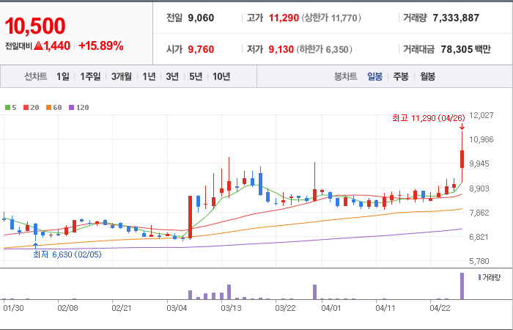
Task: Click the red up-triangle beside 1,440
Action: point(38,45)
